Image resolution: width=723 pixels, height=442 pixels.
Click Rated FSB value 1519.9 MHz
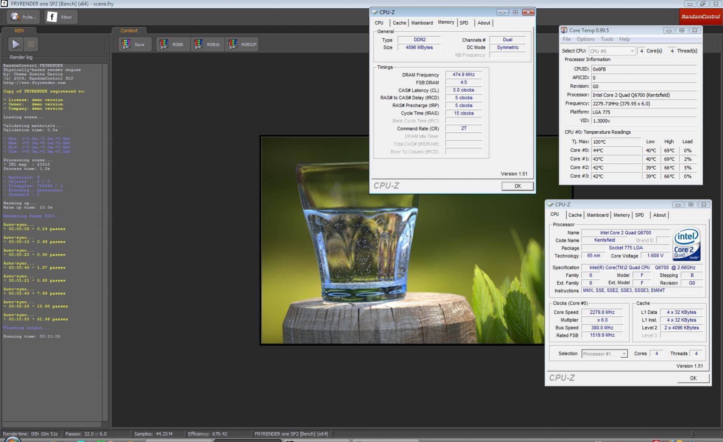tap(602, 335)
